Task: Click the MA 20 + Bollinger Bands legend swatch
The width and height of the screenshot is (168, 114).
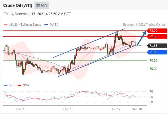Action: [x=6, y=25]
